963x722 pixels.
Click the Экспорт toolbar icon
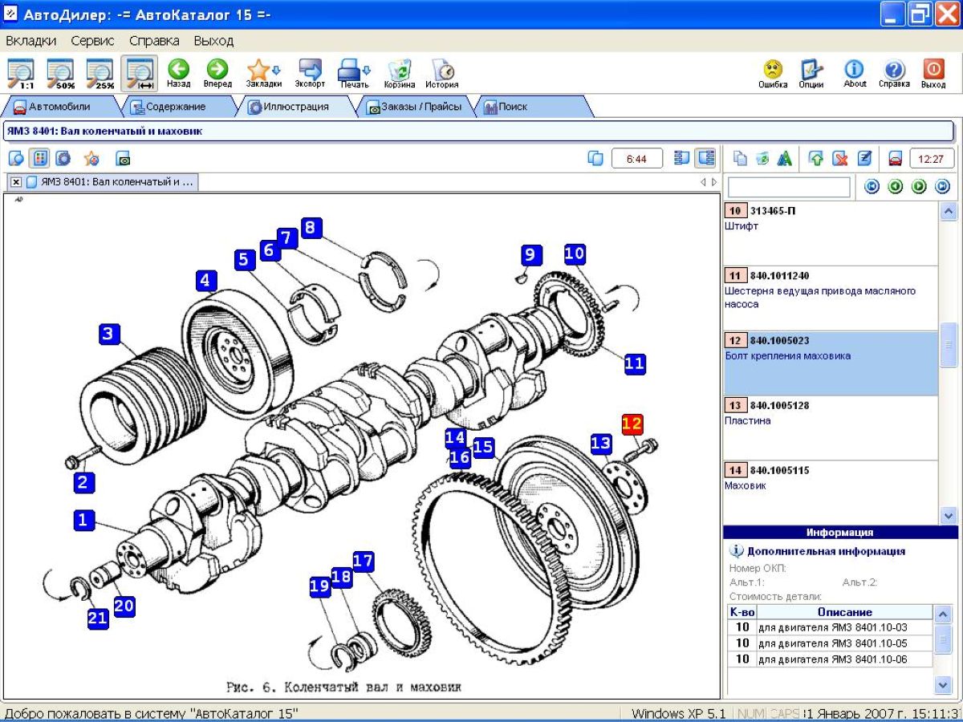[310, 74]
